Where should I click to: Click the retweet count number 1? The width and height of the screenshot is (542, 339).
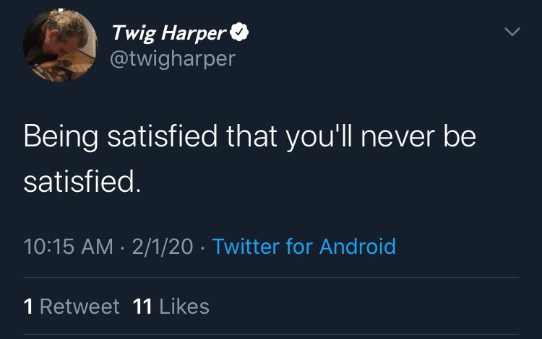27,307
